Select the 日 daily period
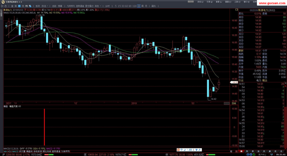287x156 pixels. coord(139,6)
